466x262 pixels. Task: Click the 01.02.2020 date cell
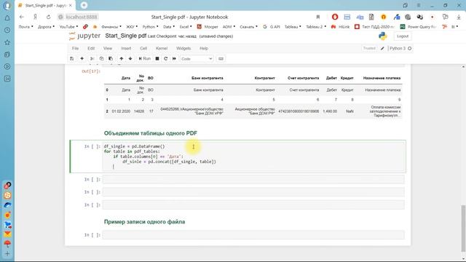[121, 111]
